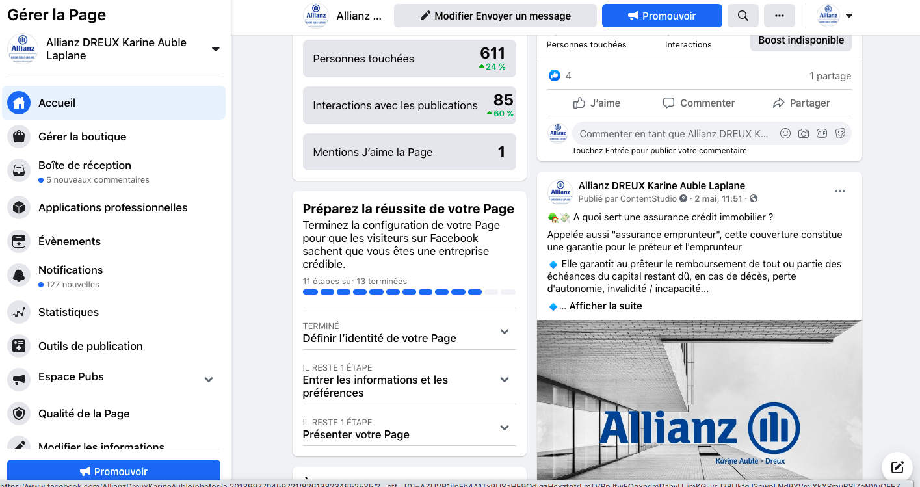Open the three-dots menu in top bar
920x487 pixels.
coord(780,16)
